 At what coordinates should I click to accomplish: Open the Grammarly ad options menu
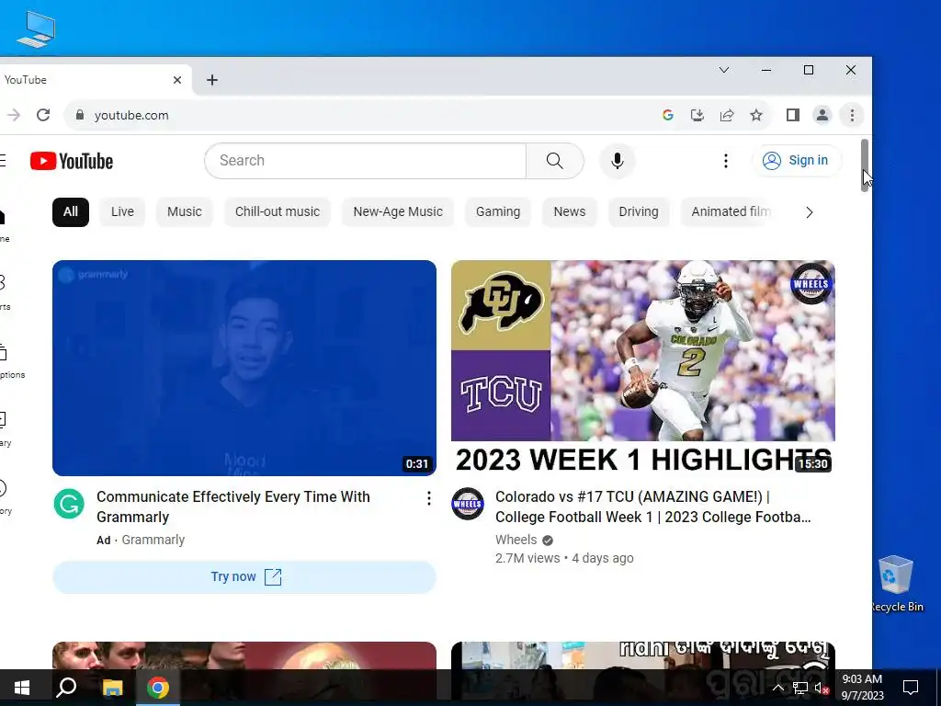(x=428, y=498)
